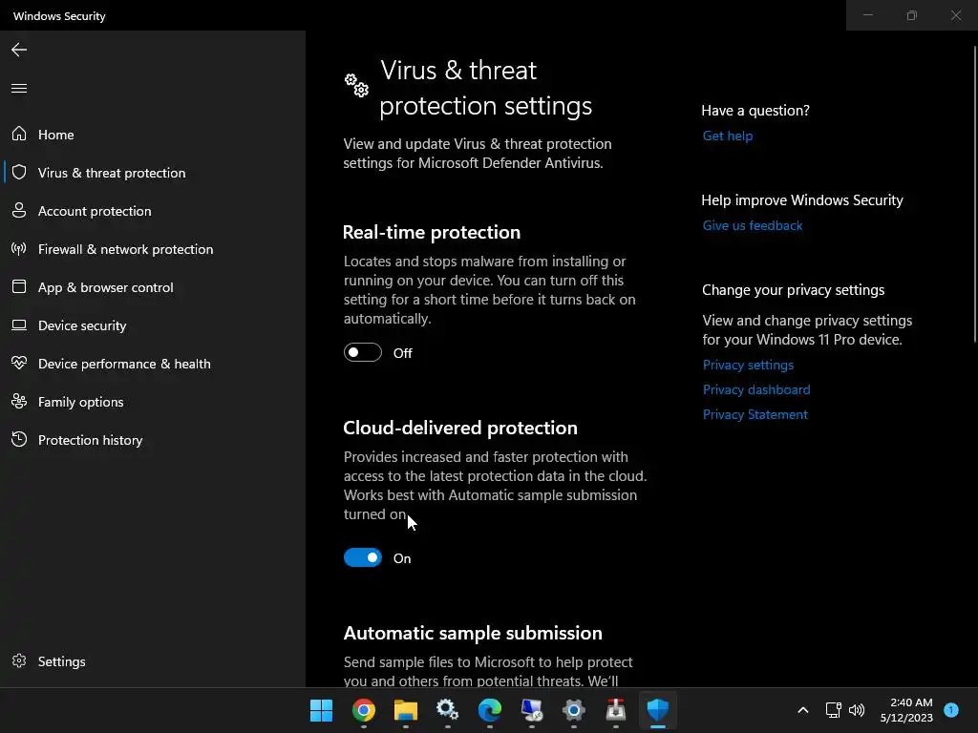Click the Give us feedback link
This screenshot has height=733, width=978.
point(753,225)
